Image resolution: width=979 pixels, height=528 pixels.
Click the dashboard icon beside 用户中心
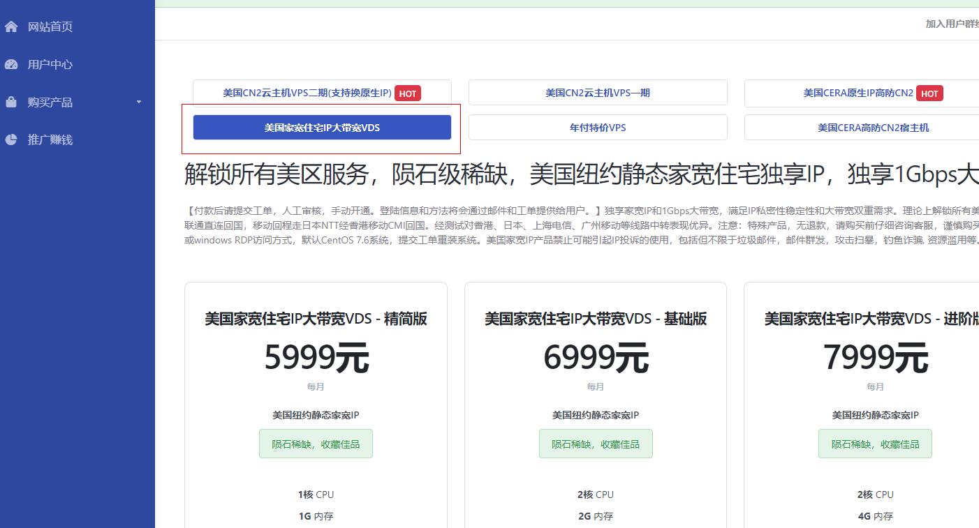pyautogui.click(x=11, y=64)
